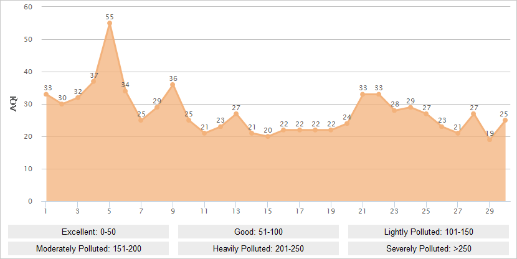
Task: Click the x-axis day label 5
Action: [x=110, y=211]
